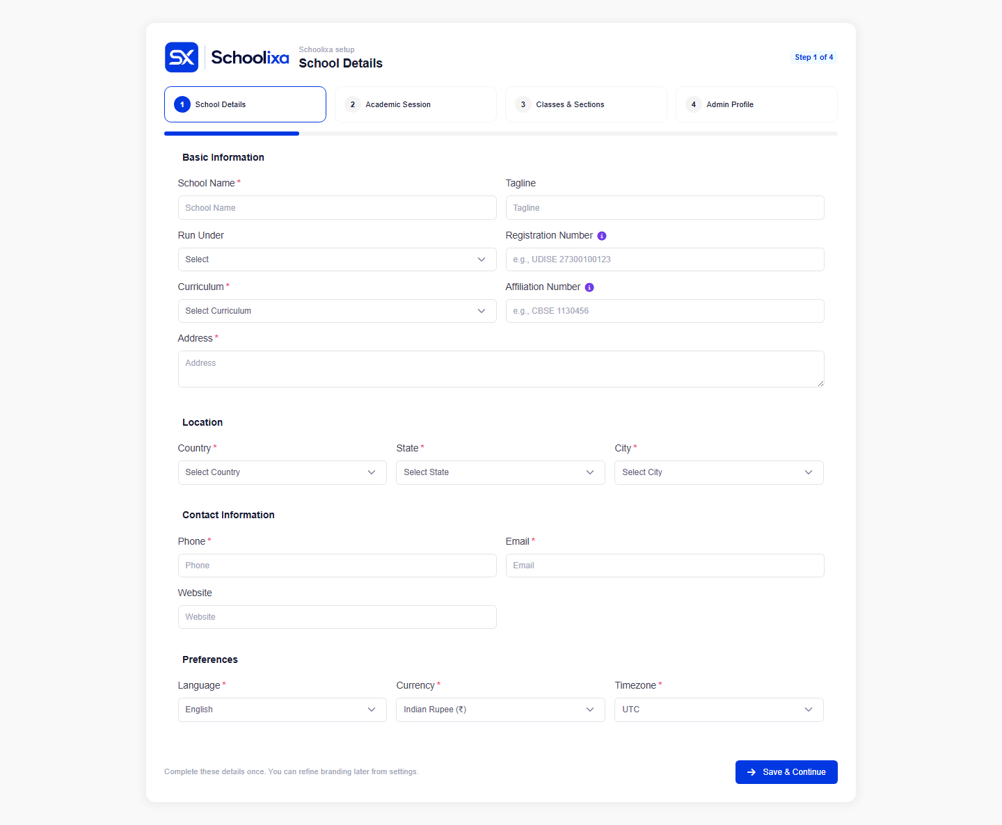Image resolution: width=1002 pixels, height=825 pixels.
Task: Click the step 4 number circle
Action: pyautogui.click(x=694, y=104)
